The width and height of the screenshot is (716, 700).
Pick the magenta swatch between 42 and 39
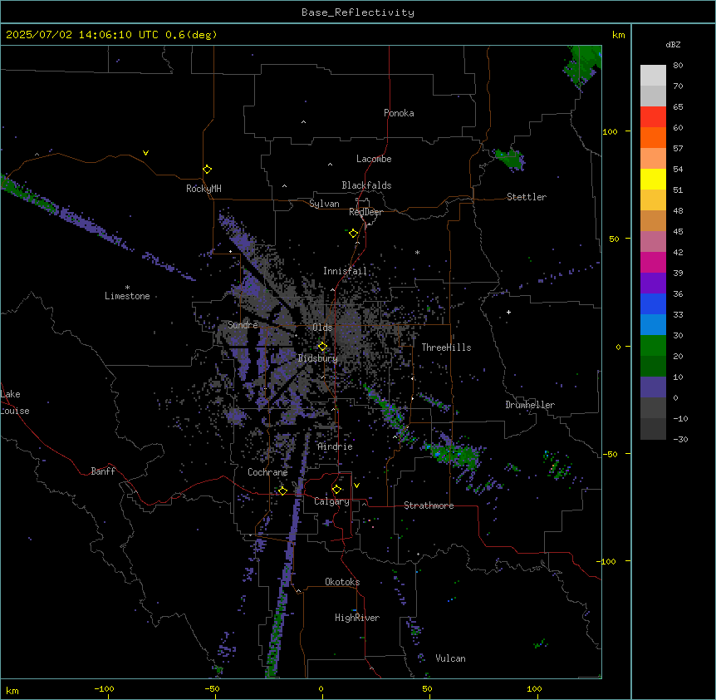pyautogui.click(x=653, y=262)
